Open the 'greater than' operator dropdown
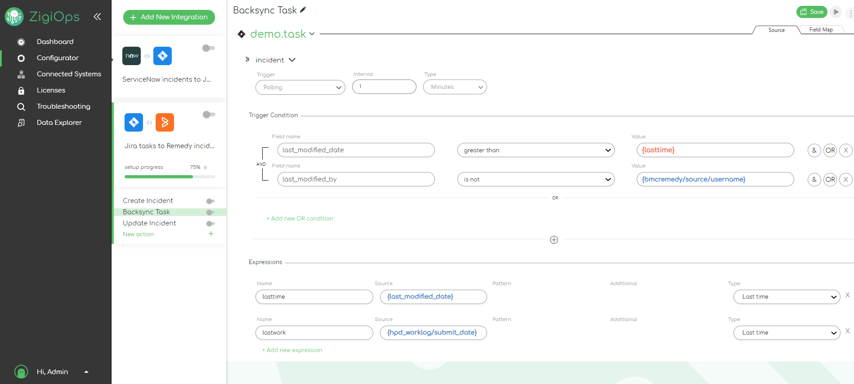 coord(536,150)
